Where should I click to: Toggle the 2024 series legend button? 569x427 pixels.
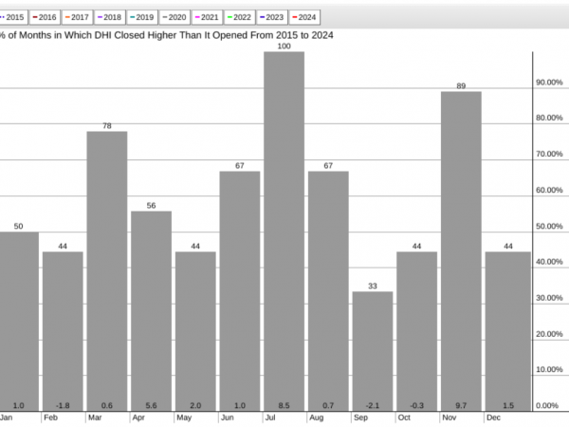pyautogui.click(x=304, y=17)
